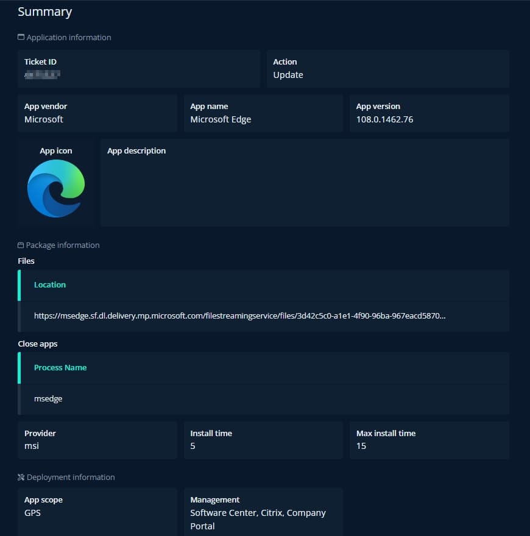Click the msi provider value
Image resolution: width=530 pixels, height=536 pixels.
pyautogui.click(x=32, y=446)
